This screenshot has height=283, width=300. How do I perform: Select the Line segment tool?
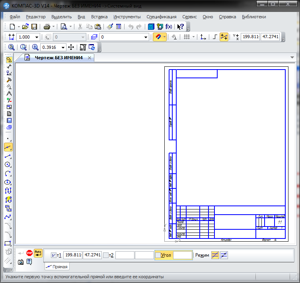(x=8, y=156)
